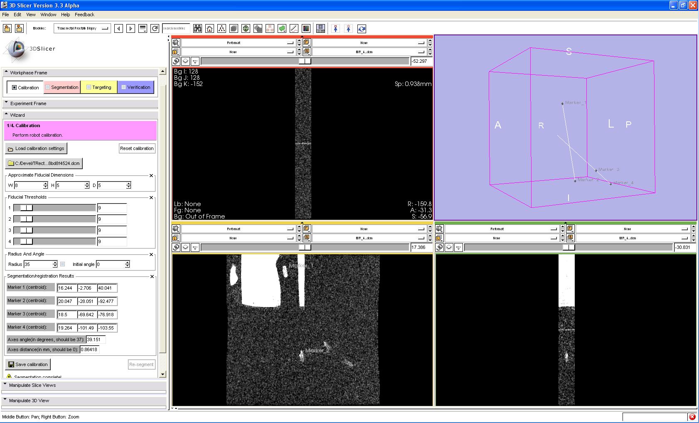Screen dimensions: 699x423
Task: Click the Save calibration button
Action: click(x=28, y=364)
